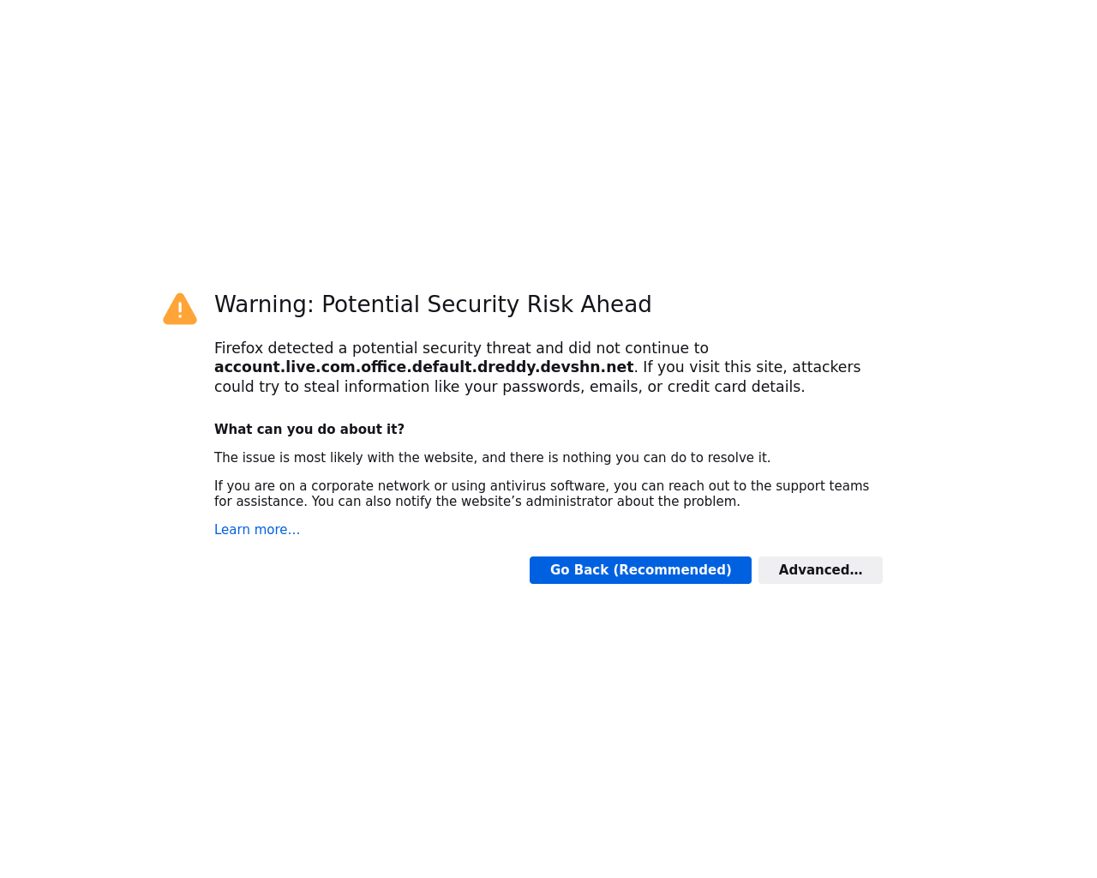Click the 'Warning: Potential Security Risk Ahead' heading
This screenshot has width=1097, height=878.
point(433,304)
